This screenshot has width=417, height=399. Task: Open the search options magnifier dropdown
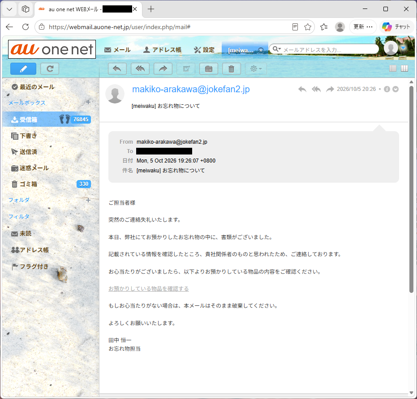[x=277, y=49]
